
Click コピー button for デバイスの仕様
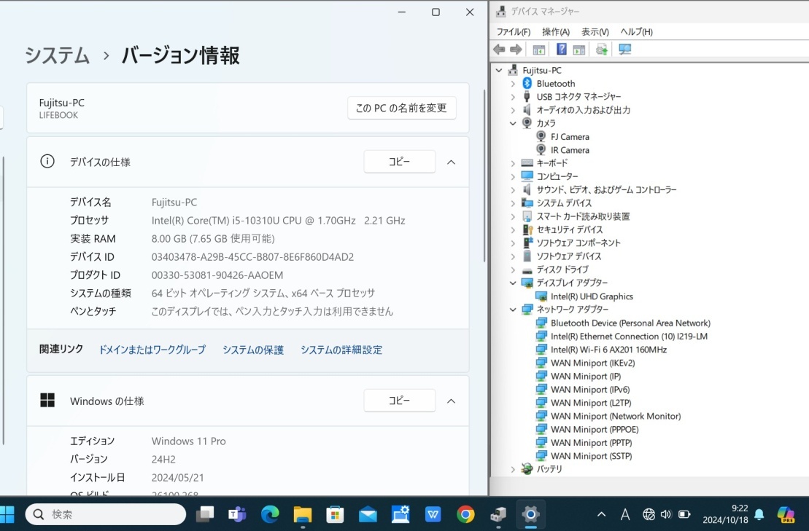coord(399,162)
